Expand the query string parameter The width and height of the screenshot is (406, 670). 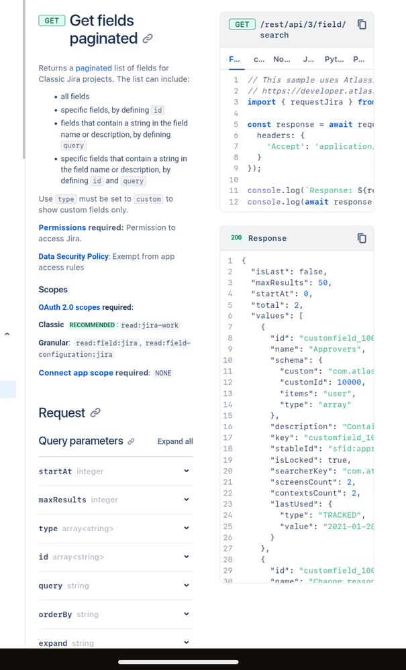click(116, 585)
